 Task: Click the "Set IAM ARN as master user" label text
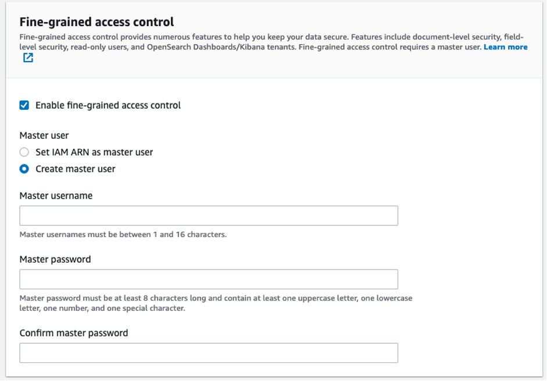[94, 152]
